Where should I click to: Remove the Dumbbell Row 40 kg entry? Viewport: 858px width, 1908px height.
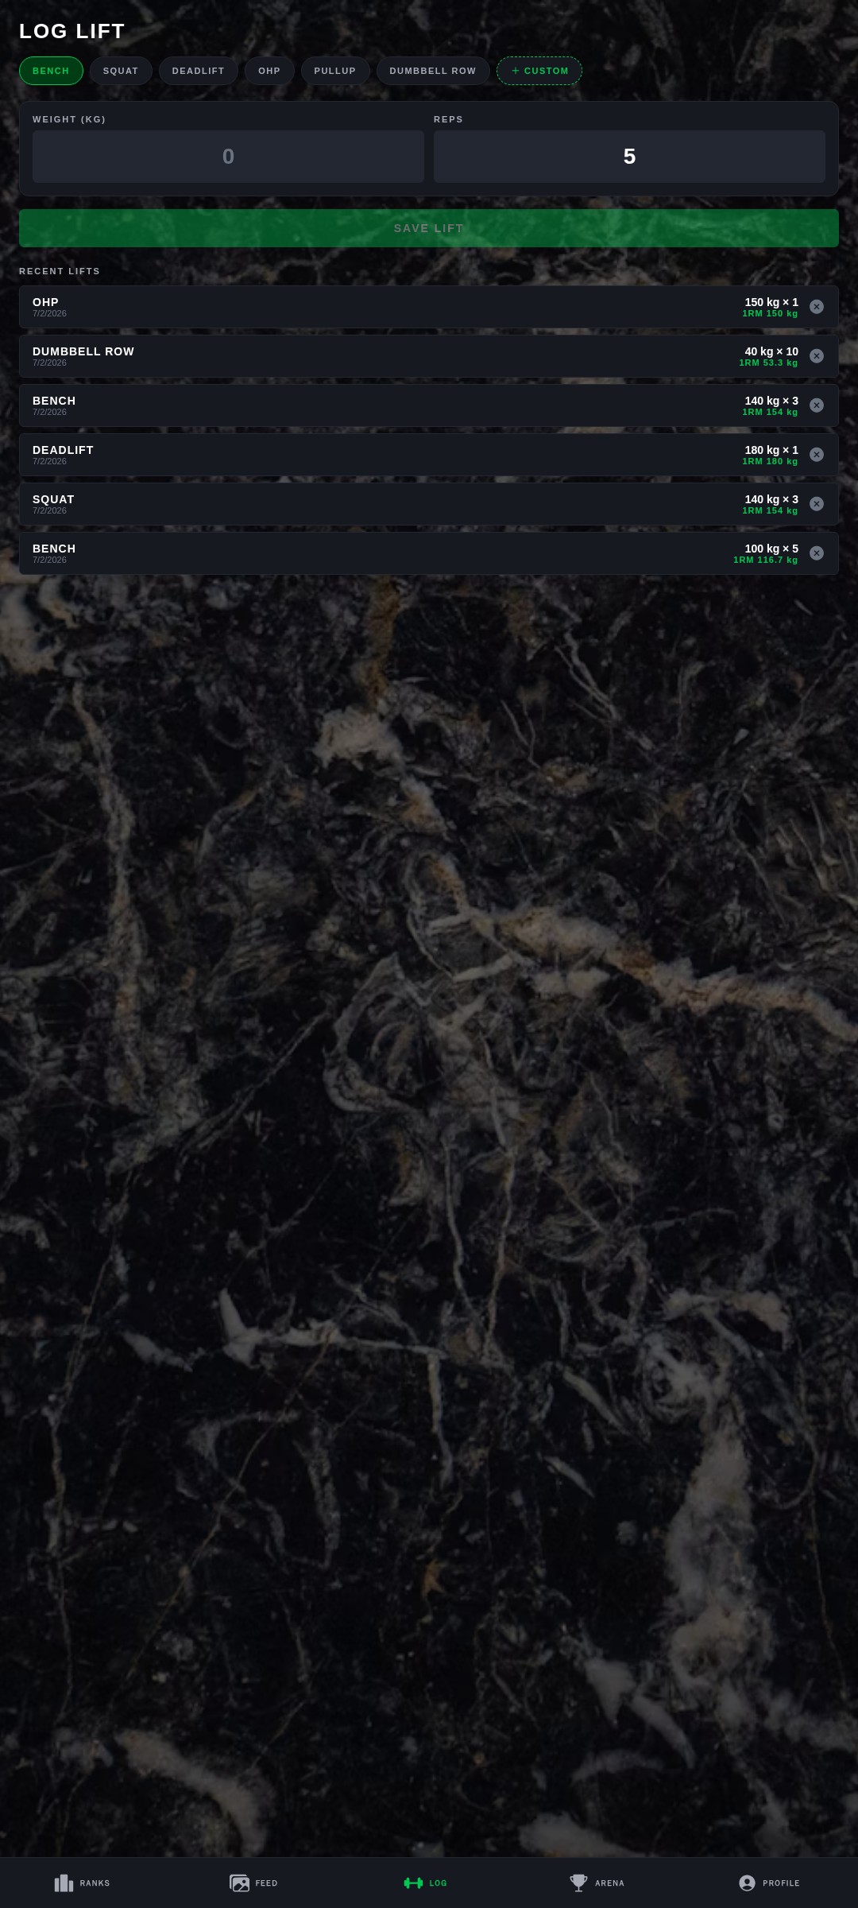817,356
